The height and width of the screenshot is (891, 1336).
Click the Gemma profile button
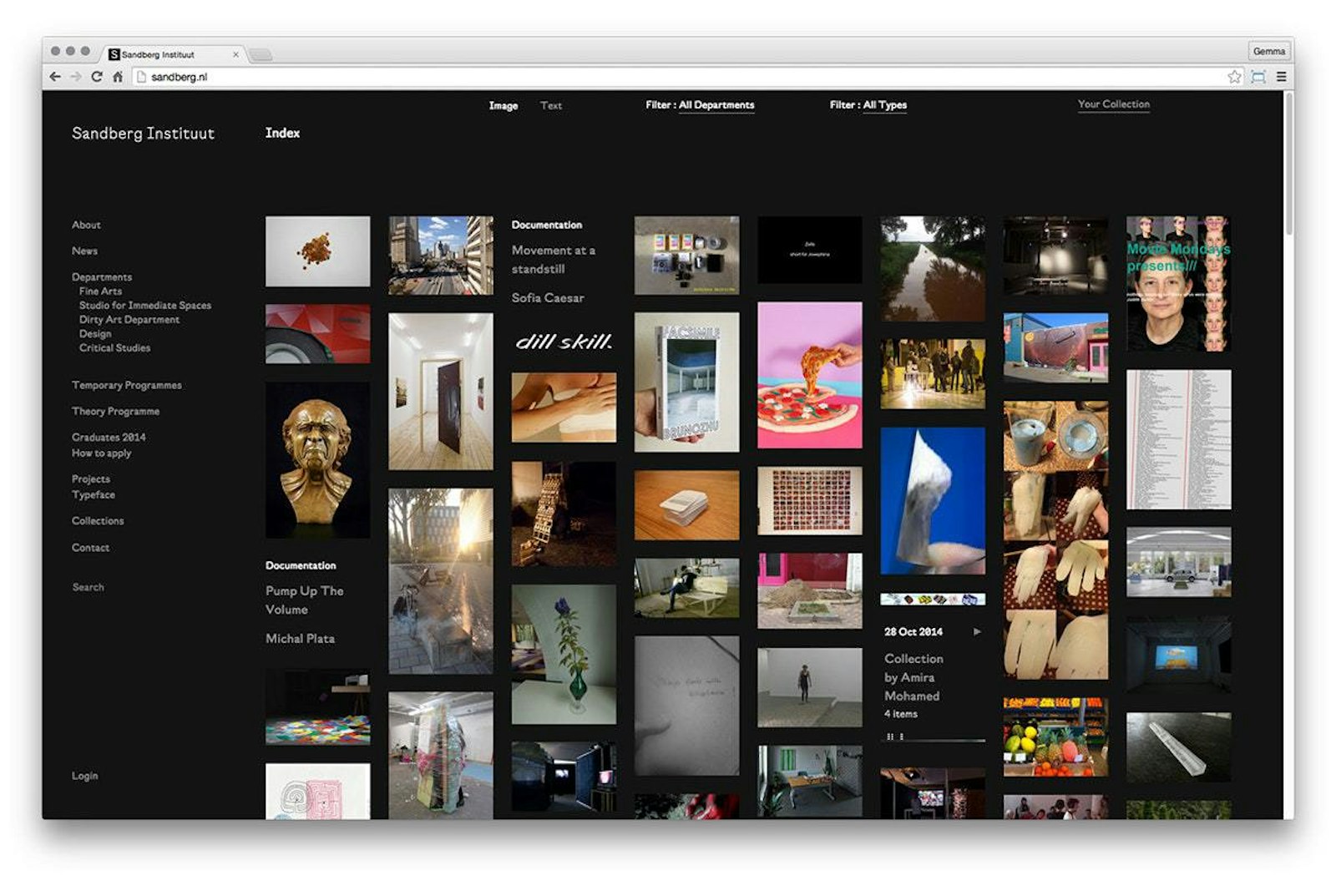1268,52
